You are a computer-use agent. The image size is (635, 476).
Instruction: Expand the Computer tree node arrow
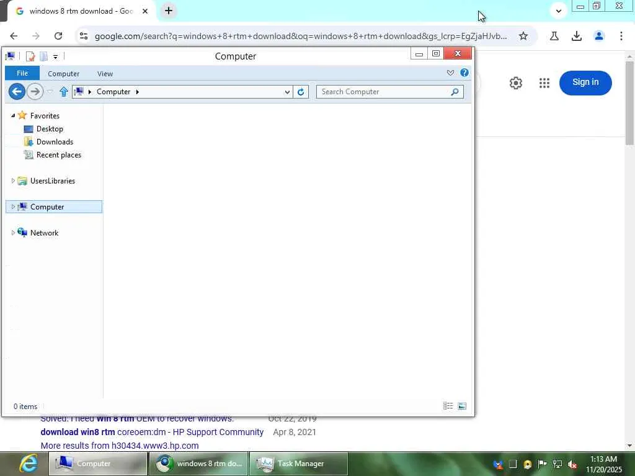tap(13, 207)
